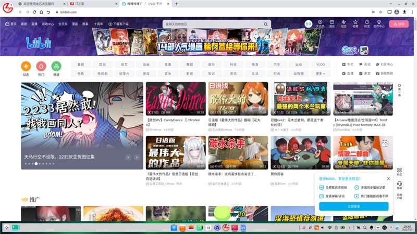Click the search magnifier icon
The width and height of the screenshot is (417, 234).
pos(266,24)
